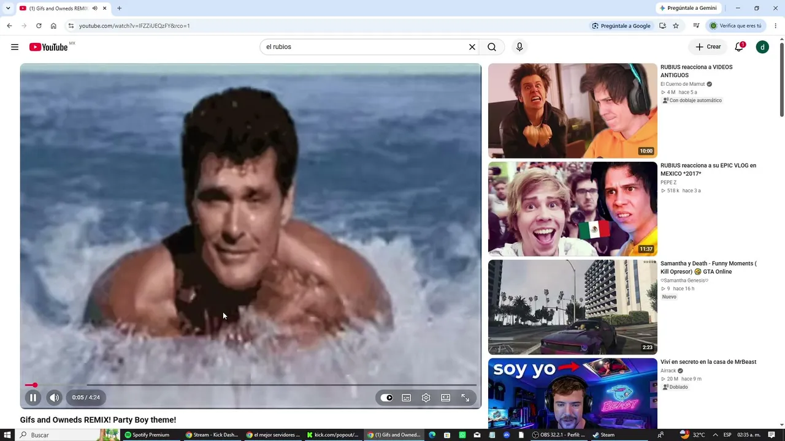Switch to 'Stream - Kick Dash...' taskbar window
The image size is (785, 441).
212,435
